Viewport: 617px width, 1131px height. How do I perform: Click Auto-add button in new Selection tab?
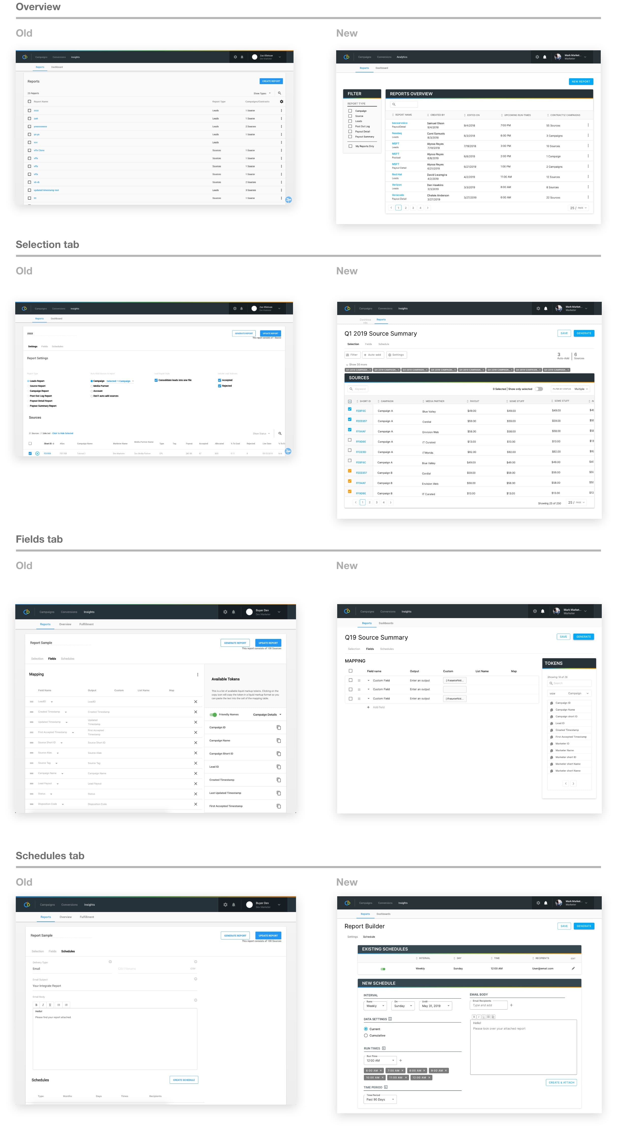373,355
